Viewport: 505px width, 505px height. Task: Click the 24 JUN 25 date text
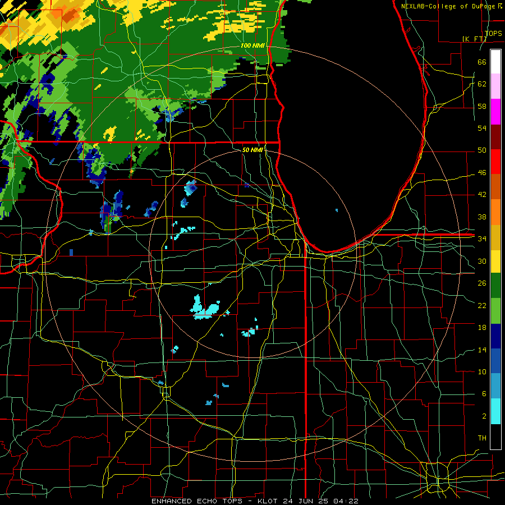pyautogui.click(x=306, y=501)
